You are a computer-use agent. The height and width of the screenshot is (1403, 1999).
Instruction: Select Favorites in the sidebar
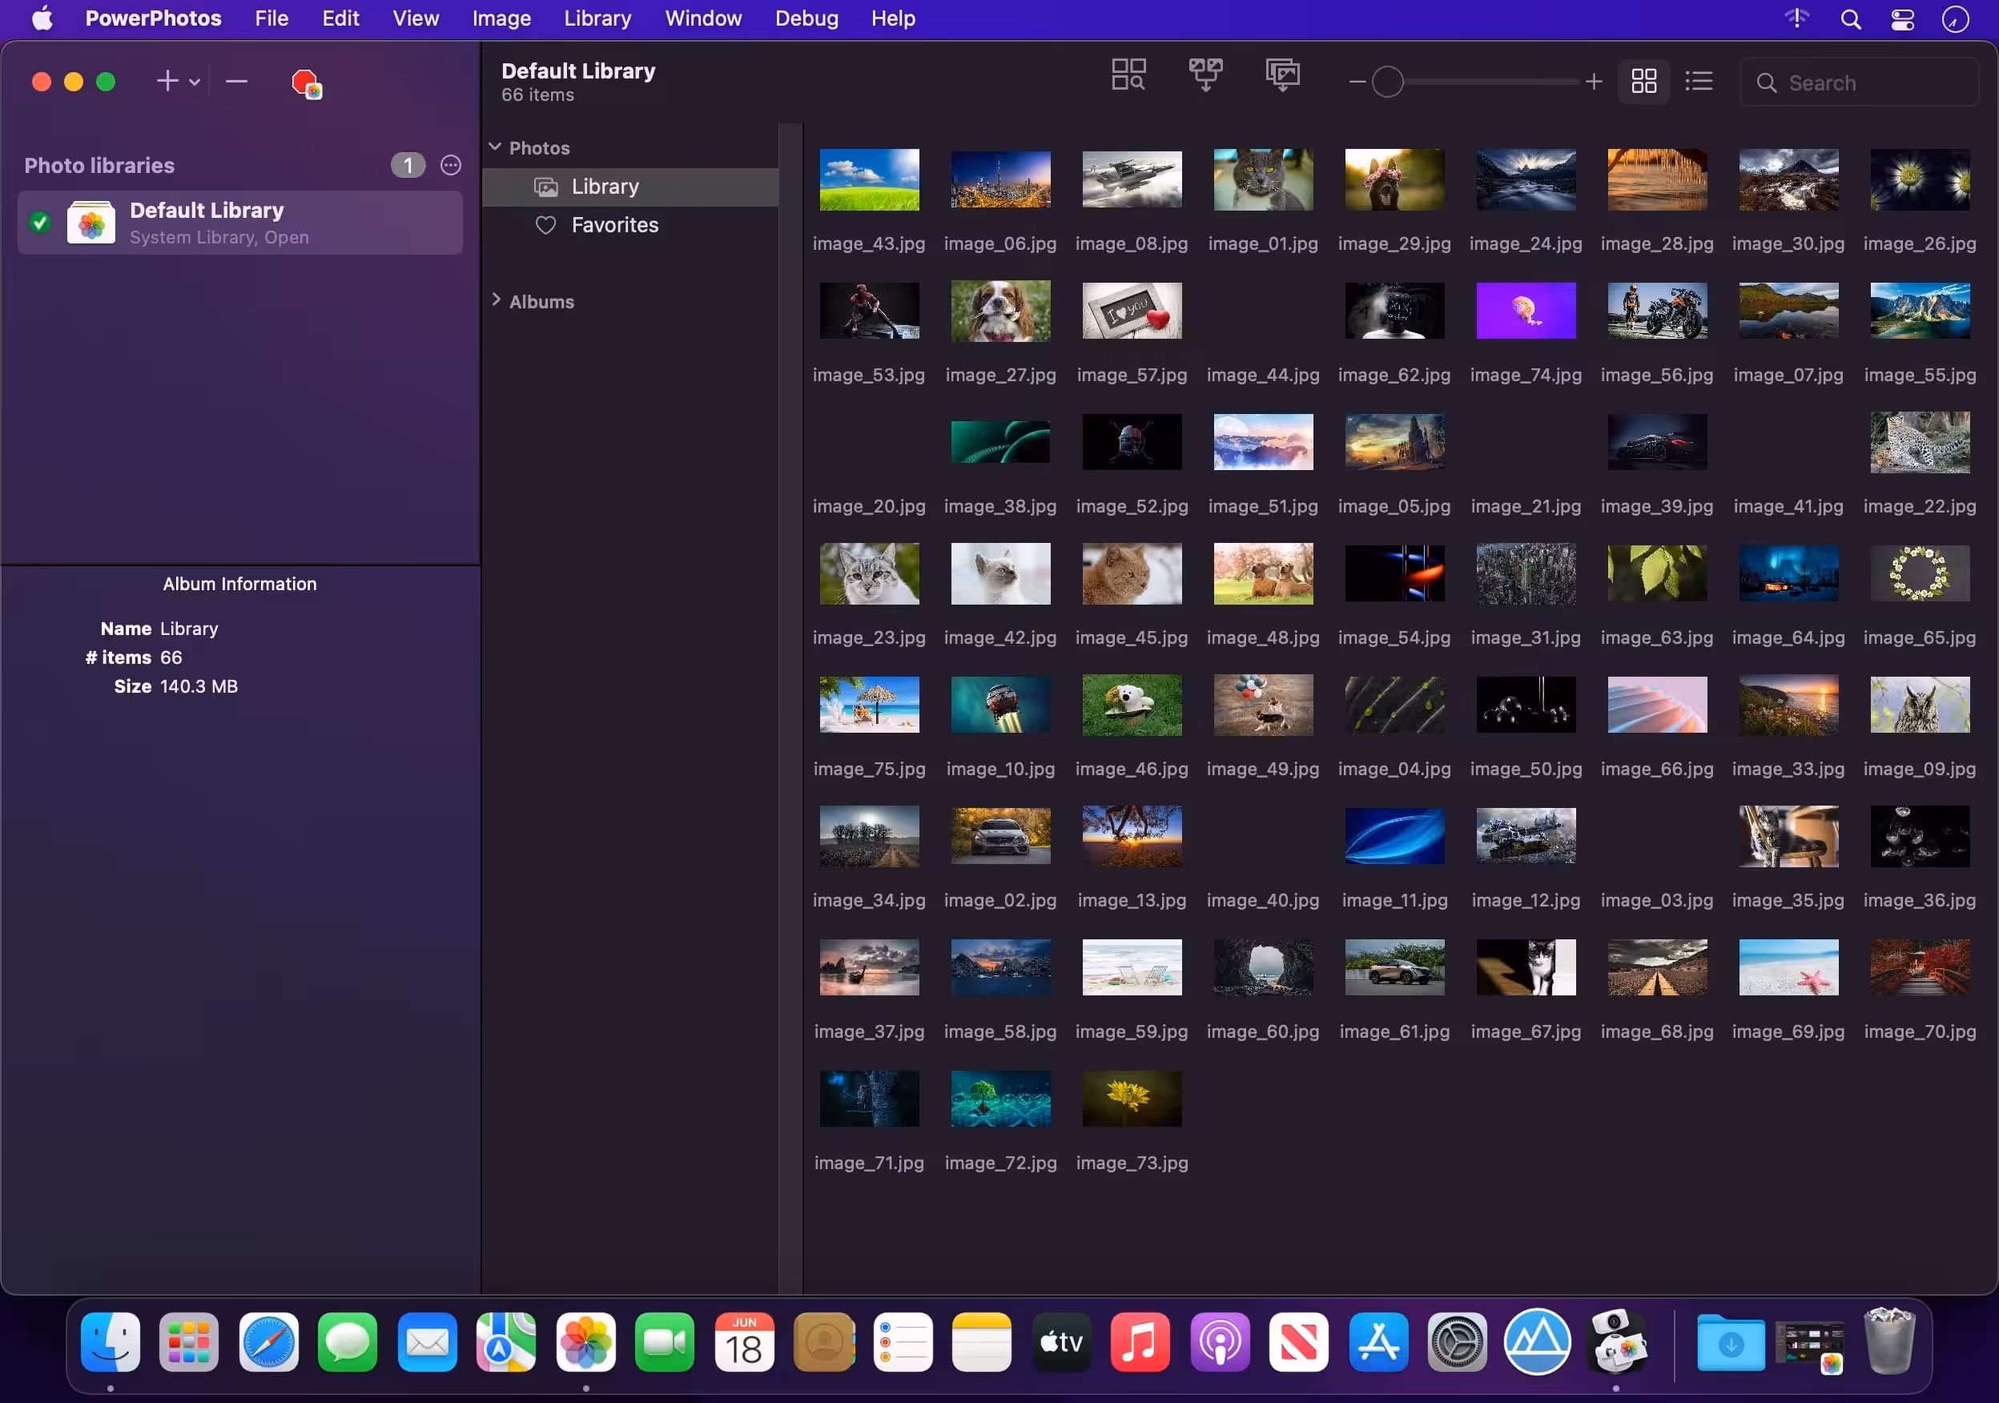[x=613, y=225]
